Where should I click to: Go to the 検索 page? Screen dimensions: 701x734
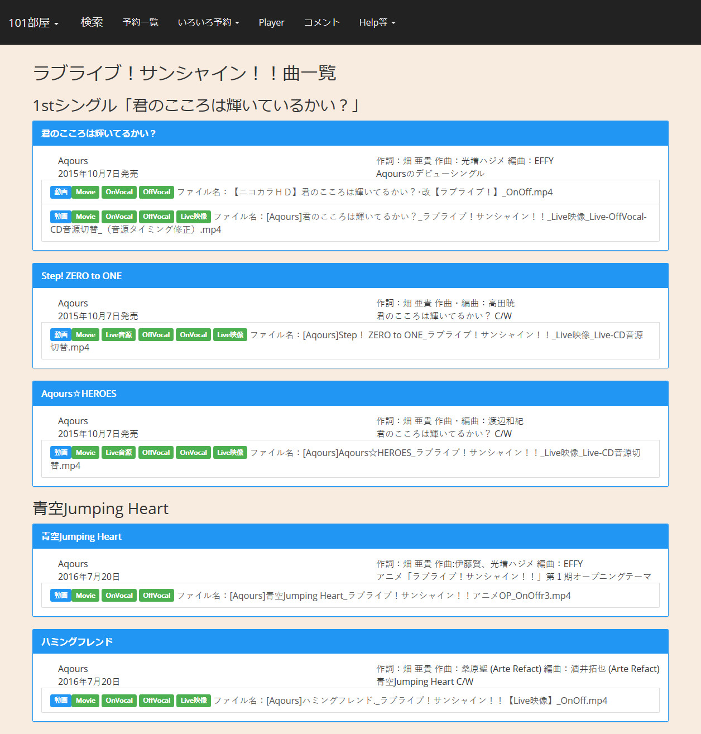pos(92,22)
